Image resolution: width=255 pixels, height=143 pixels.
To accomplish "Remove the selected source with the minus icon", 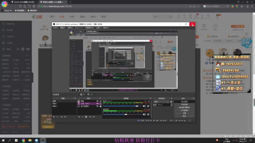I will (83, 117).
